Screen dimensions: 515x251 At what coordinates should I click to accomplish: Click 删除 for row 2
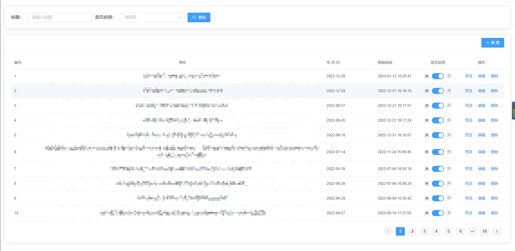pyautogui.click(x=495, y=91)
